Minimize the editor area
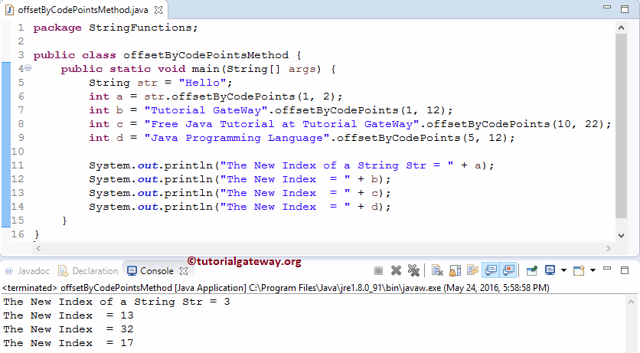640x353 pixels. (607, 8)
